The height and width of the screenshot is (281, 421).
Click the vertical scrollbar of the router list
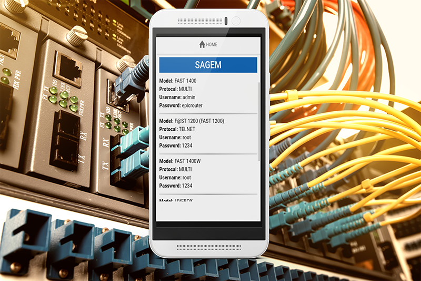click(x=259, y=122)
